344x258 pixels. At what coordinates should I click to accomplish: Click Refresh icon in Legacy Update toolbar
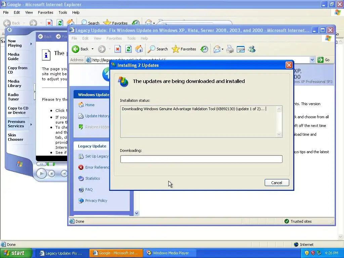click(x=128, y=49)
